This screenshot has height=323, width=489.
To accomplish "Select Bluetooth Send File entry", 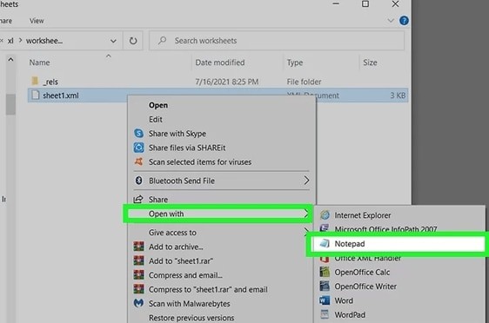I will point(222,181).
